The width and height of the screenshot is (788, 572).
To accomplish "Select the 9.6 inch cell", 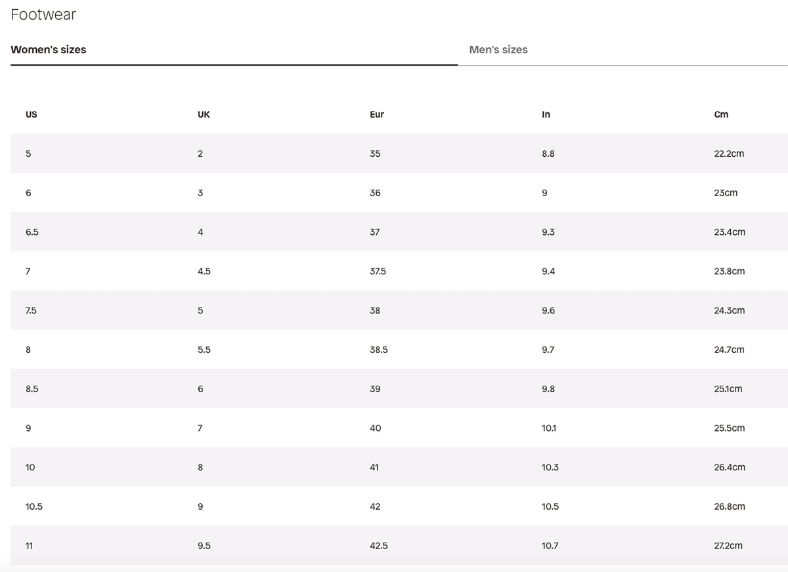I will click(x=548, y=310).
